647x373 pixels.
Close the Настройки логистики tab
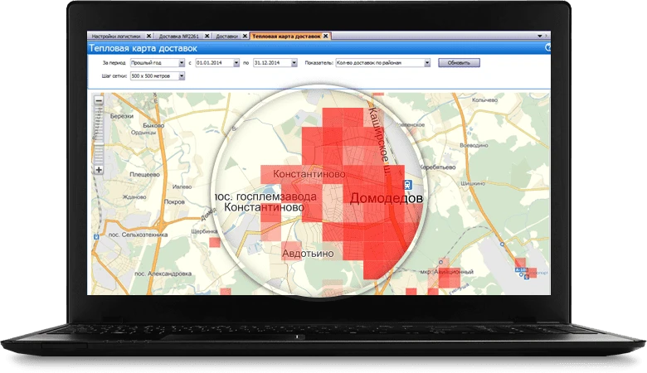[148, 36]
